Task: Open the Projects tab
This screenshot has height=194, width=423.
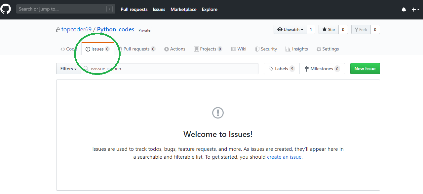Action: tap(208, 49)
